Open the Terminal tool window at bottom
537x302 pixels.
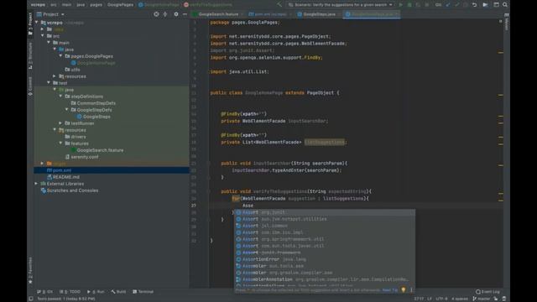[143, 292]
